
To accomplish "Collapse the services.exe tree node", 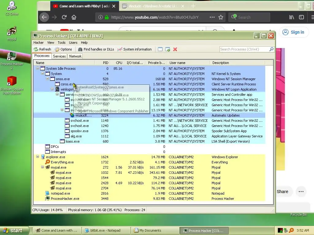I will click(57, 94).
